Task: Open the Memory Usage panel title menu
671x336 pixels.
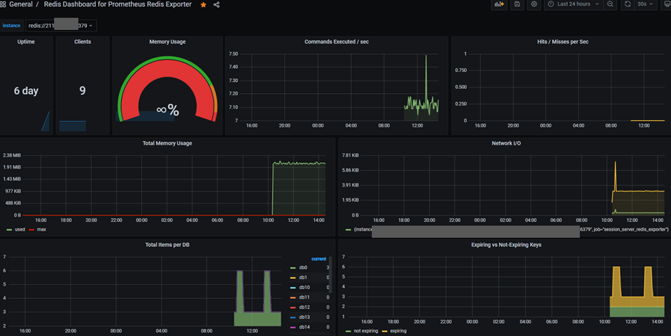Action: [x=167, y=42]
